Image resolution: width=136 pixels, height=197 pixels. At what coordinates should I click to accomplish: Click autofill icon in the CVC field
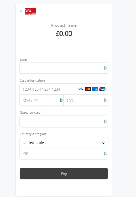click(105, 100)
